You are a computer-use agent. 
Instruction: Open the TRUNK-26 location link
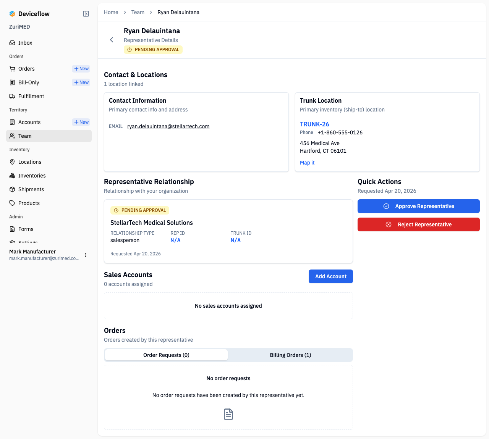point(314,124)
